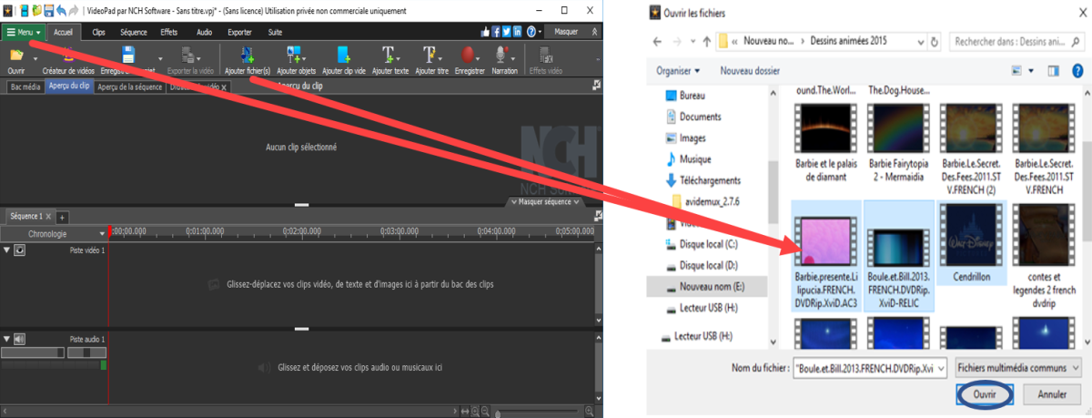
Task: Click Nouveau dossier in file dialog
Action: point(751,70)
